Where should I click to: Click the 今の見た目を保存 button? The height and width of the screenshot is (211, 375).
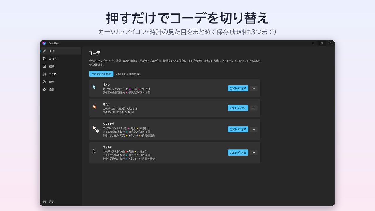[x=101, y=74]
